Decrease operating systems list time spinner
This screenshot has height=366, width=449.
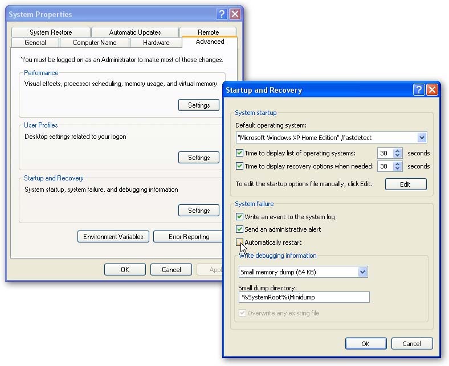pyautogui.click(x=398, y=155)
